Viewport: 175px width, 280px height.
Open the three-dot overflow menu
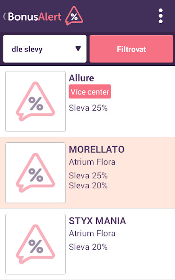pyautogui.click(x=160, y=16)
